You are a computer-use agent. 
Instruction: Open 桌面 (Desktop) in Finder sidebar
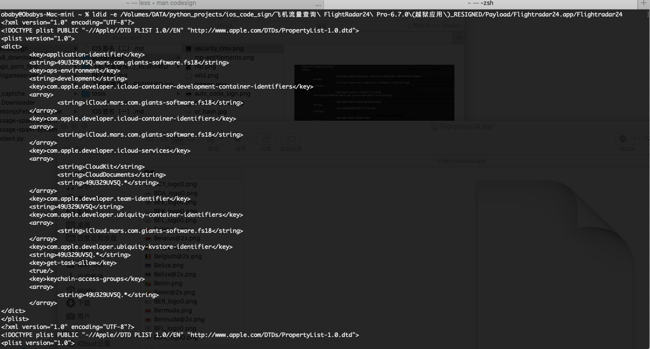coord(78,226)
